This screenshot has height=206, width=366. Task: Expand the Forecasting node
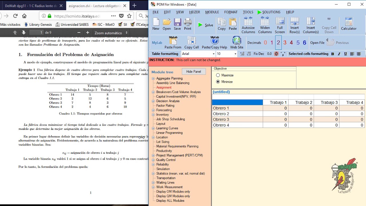153,110
